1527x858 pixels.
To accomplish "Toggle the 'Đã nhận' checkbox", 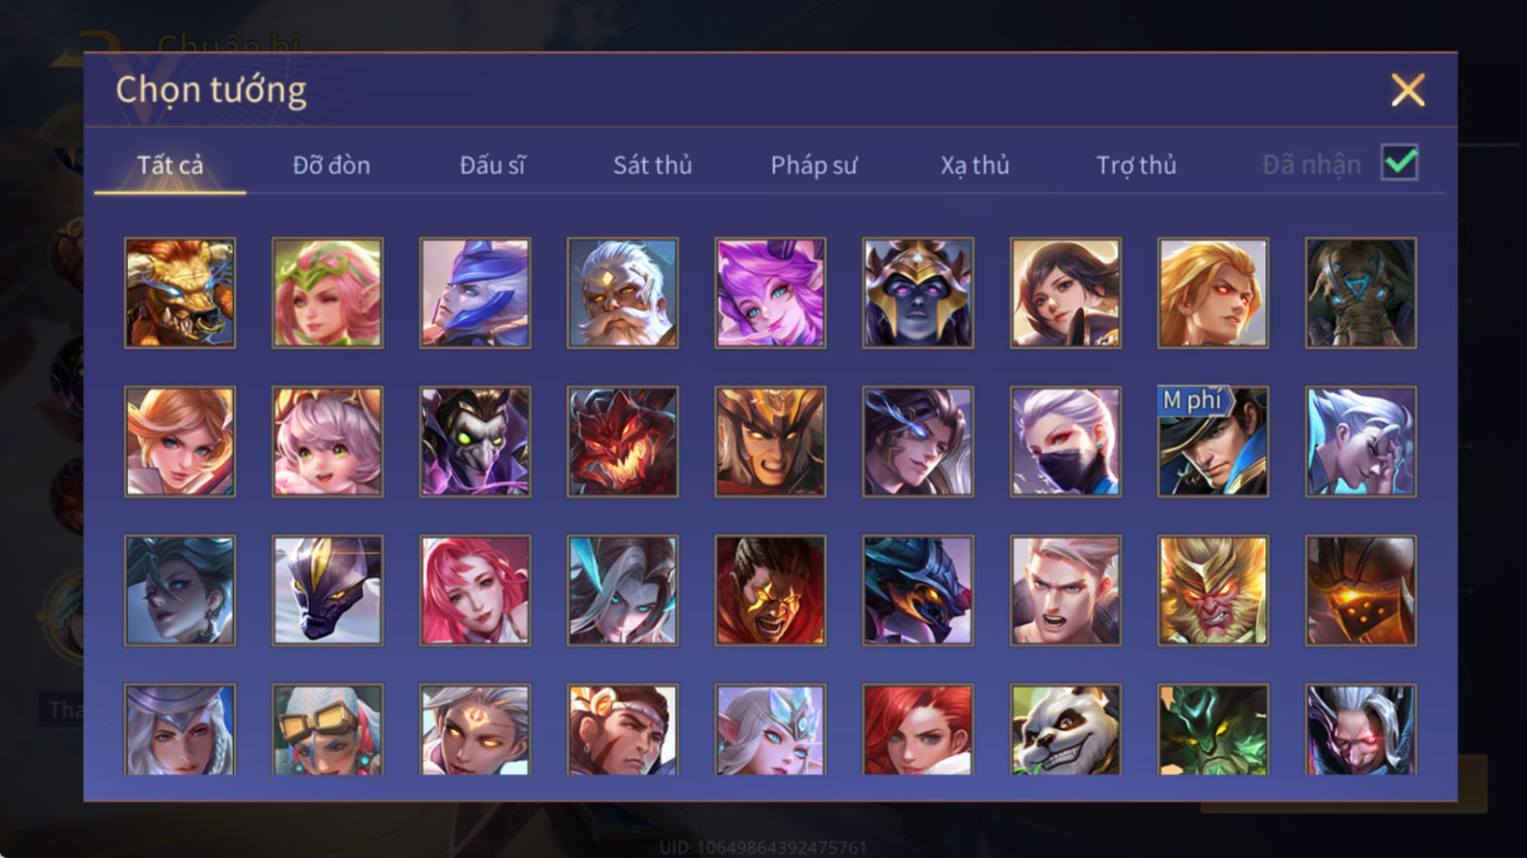I will pos(1399,163).
